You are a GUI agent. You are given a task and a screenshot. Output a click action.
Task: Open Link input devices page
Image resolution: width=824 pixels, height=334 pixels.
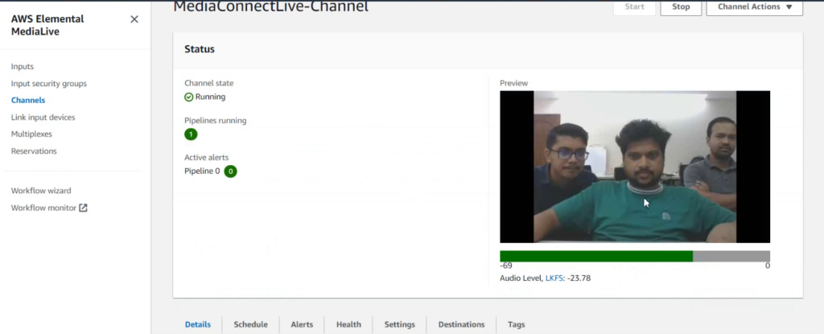tap(43, 118)
